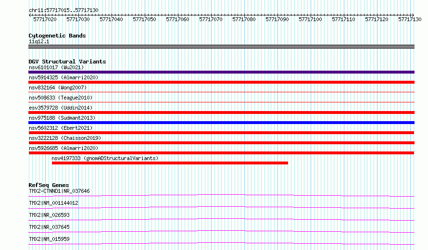Viewport: 428px width, 250px height.
Task: Click the gray 11q12.1 cytogenetic band bar
Action: pos(221,47)
